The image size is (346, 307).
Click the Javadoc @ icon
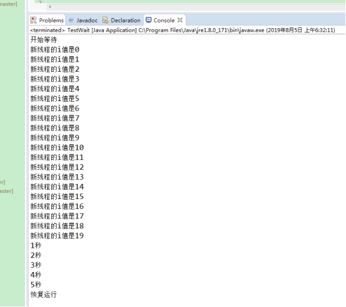(71, 20)
